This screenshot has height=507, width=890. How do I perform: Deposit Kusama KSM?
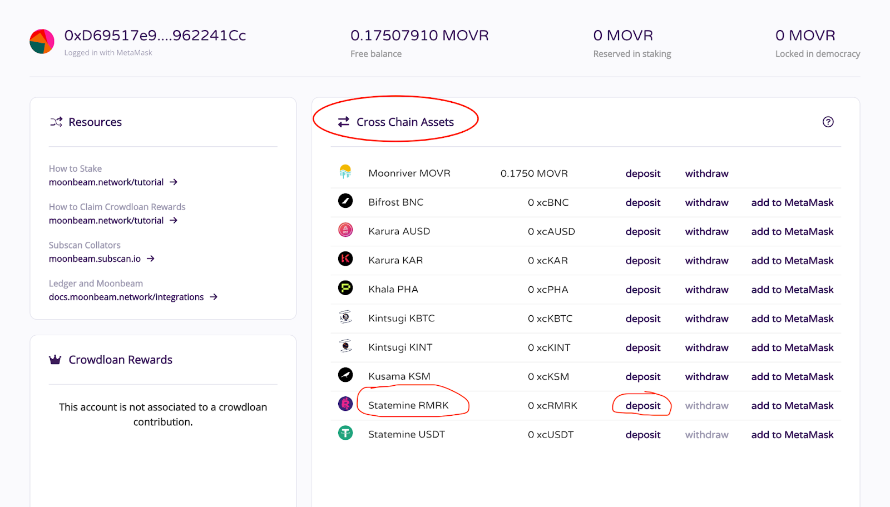click(x=643, y=376)
